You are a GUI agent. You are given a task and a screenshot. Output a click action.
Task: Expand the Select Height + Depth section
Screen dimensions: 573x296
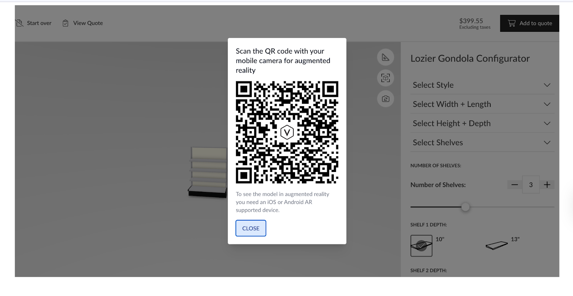(482, 123)
